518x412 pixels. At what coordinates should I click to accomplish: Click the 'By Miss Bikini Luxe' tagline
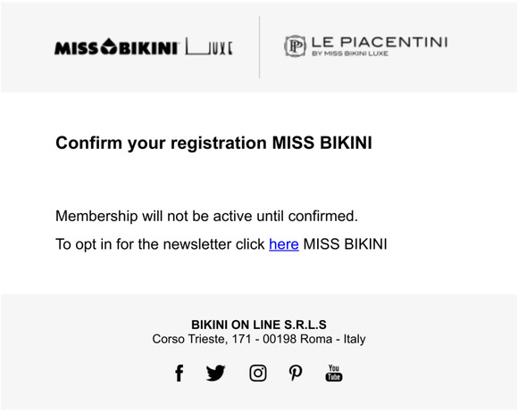[350, 54]
